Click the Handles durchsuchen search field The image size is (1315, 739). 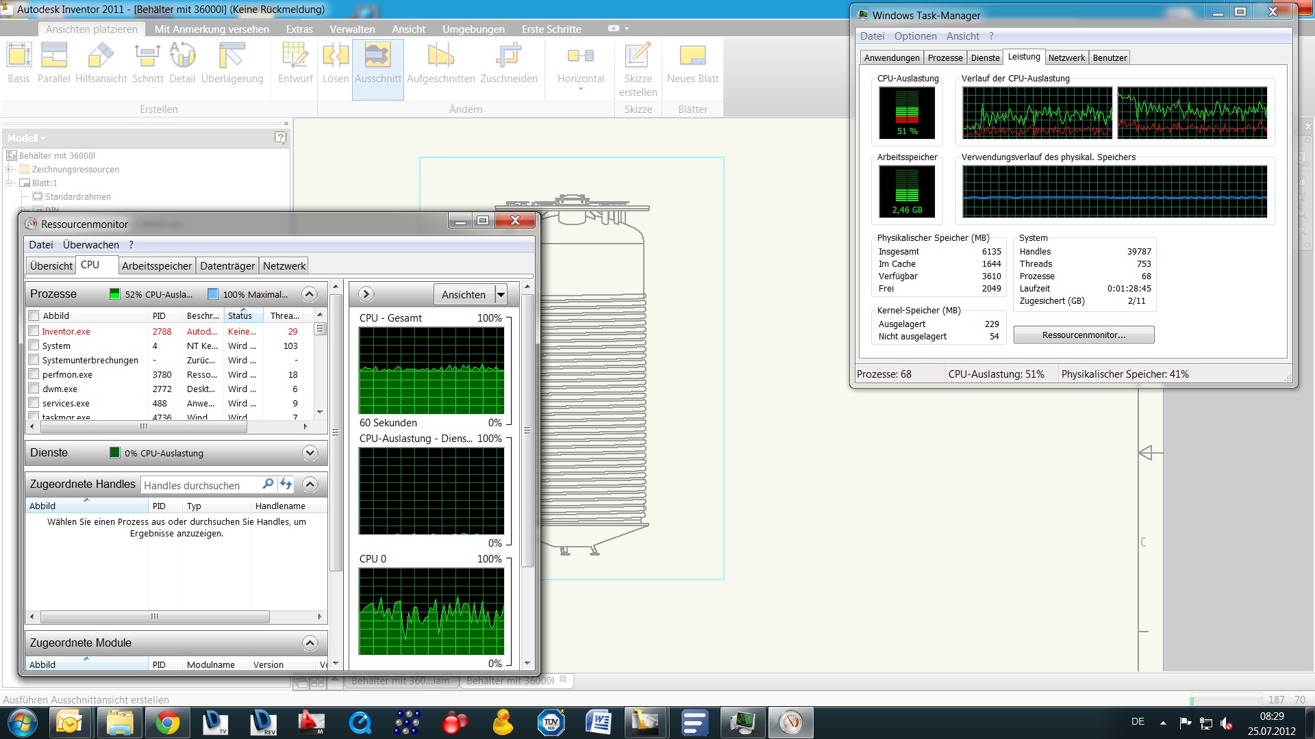200,485
